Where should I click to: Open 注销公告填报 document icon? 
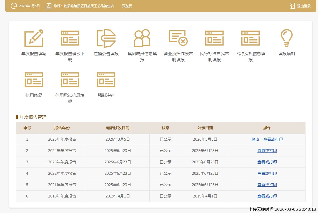(106, 38)
